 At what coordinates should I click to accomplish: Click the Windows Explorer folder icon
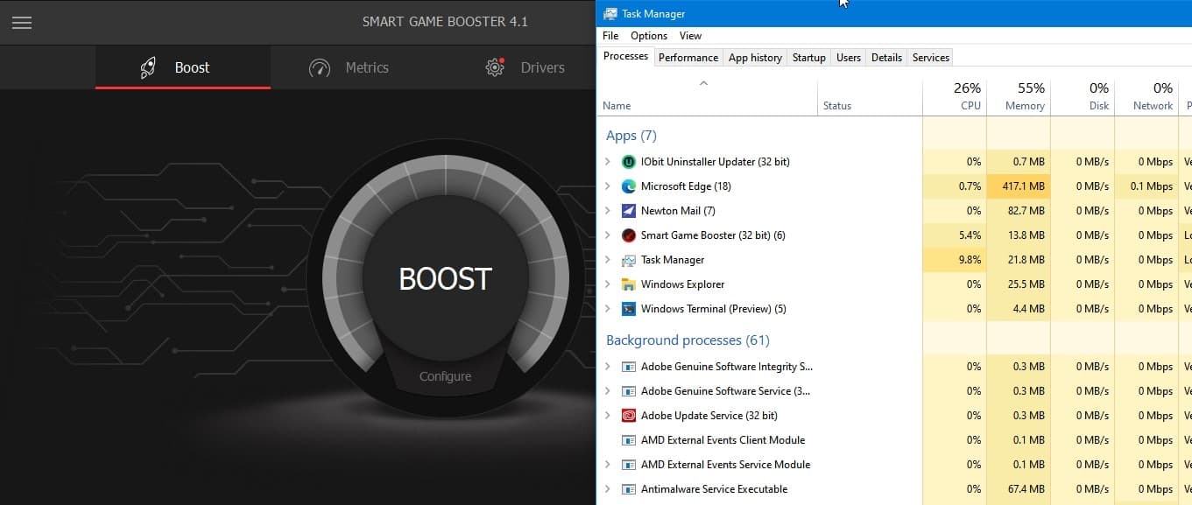628,284
